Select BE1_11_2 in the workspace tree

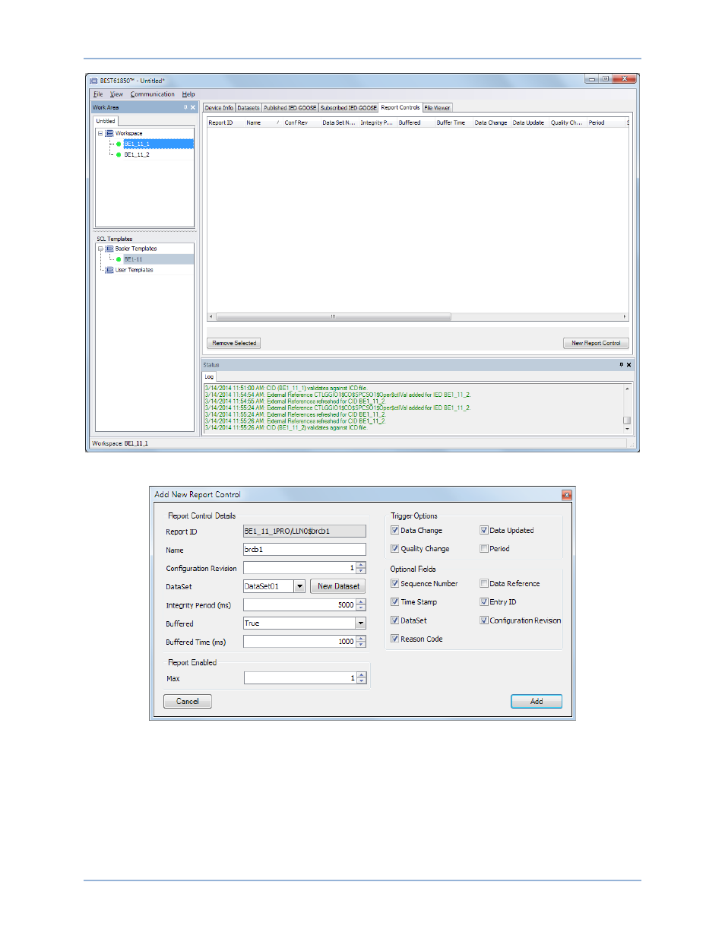[137, 154]
